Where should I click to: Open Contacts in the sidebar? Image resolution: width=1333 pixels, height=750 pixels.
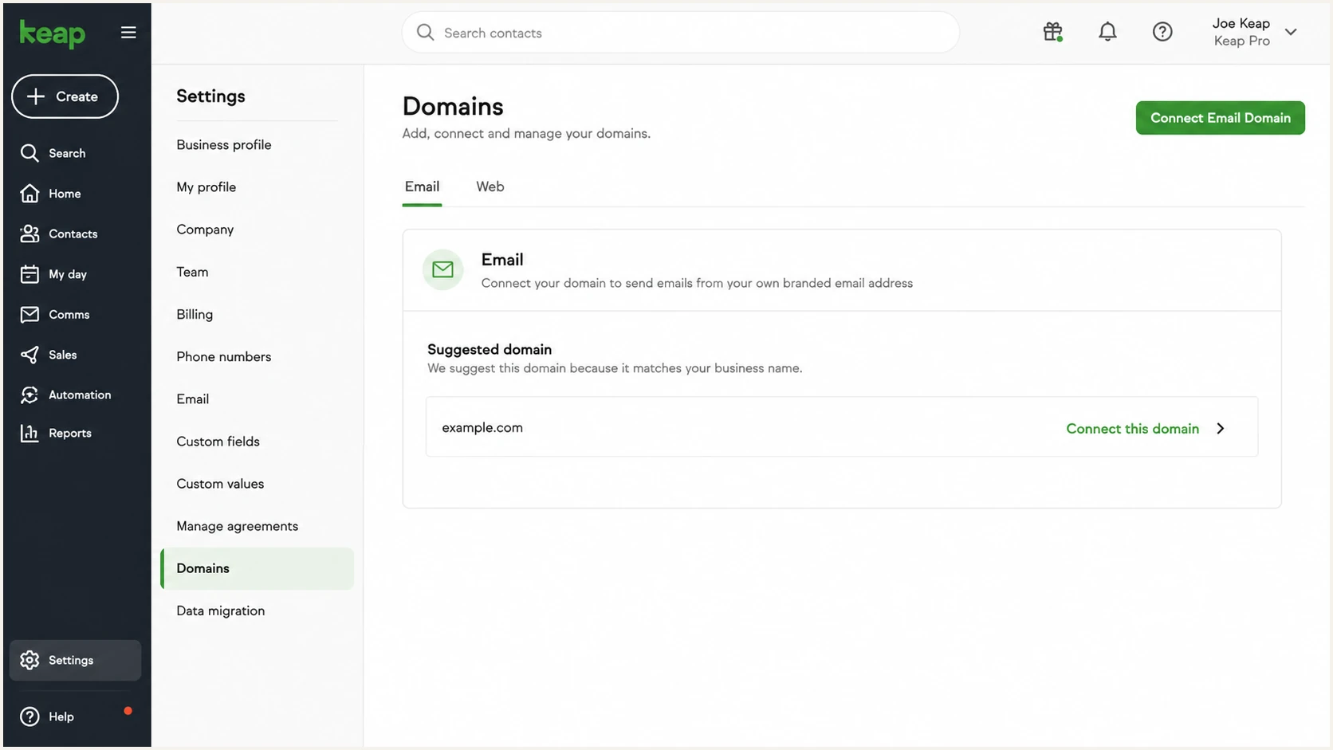click(x=58, y=234)
